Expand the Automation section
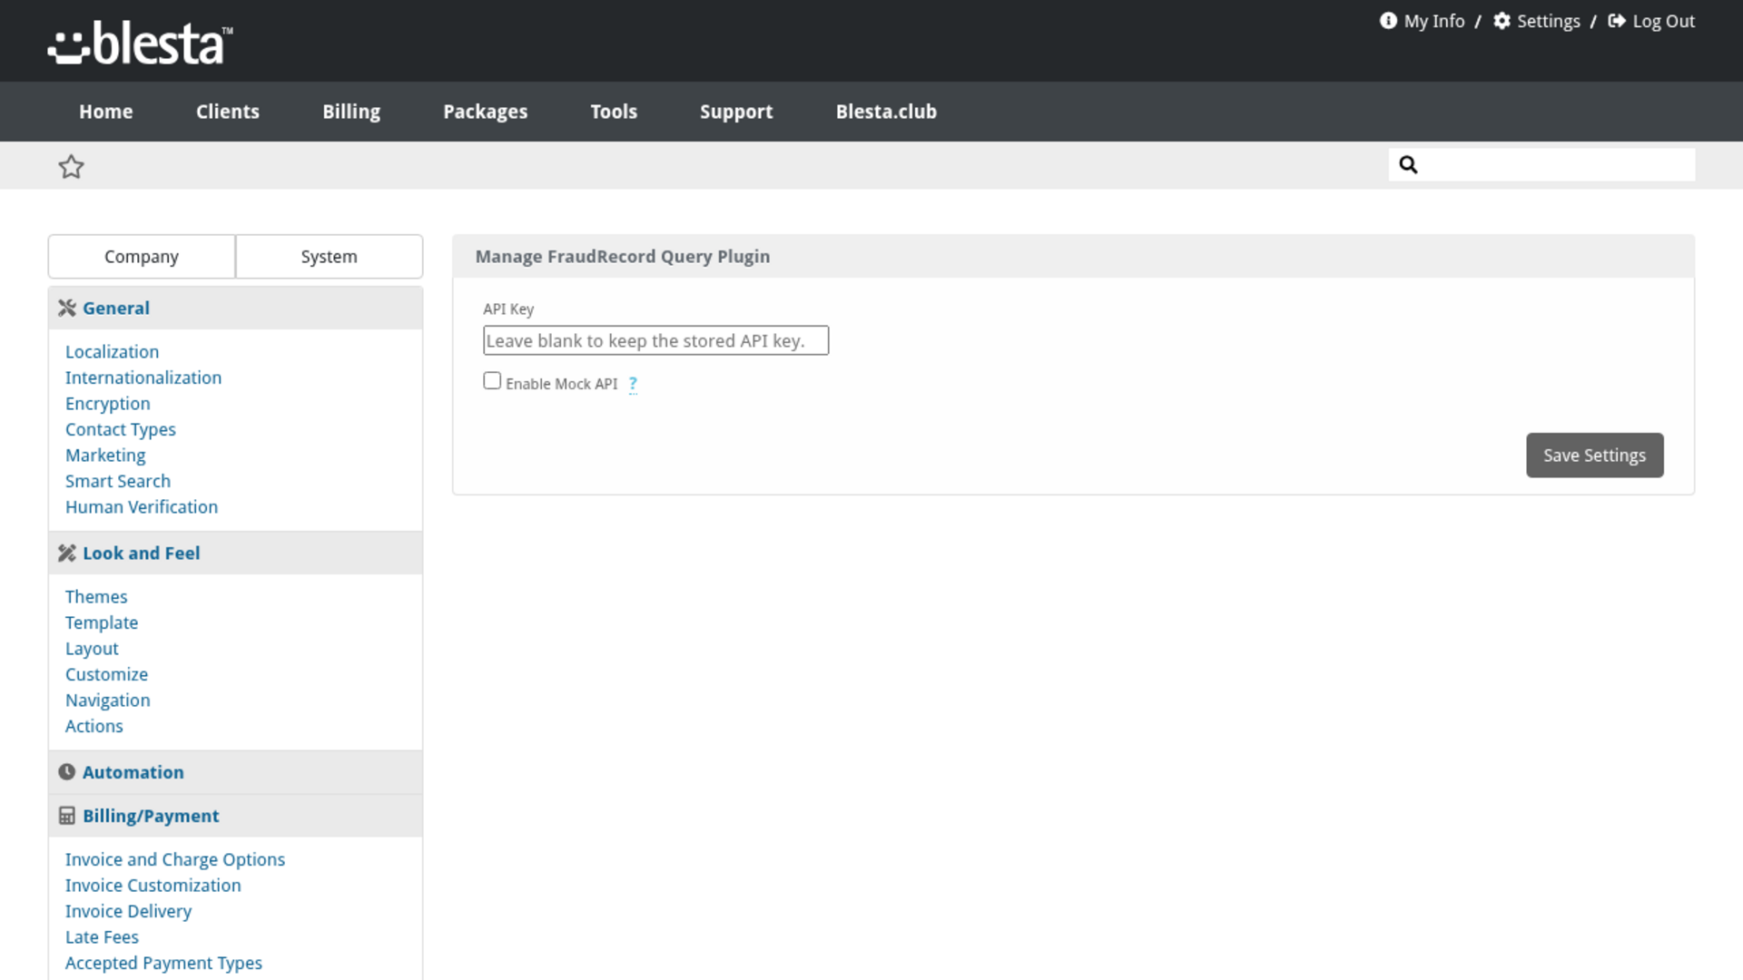This screenshot has width=1743, height=980. 235,772
